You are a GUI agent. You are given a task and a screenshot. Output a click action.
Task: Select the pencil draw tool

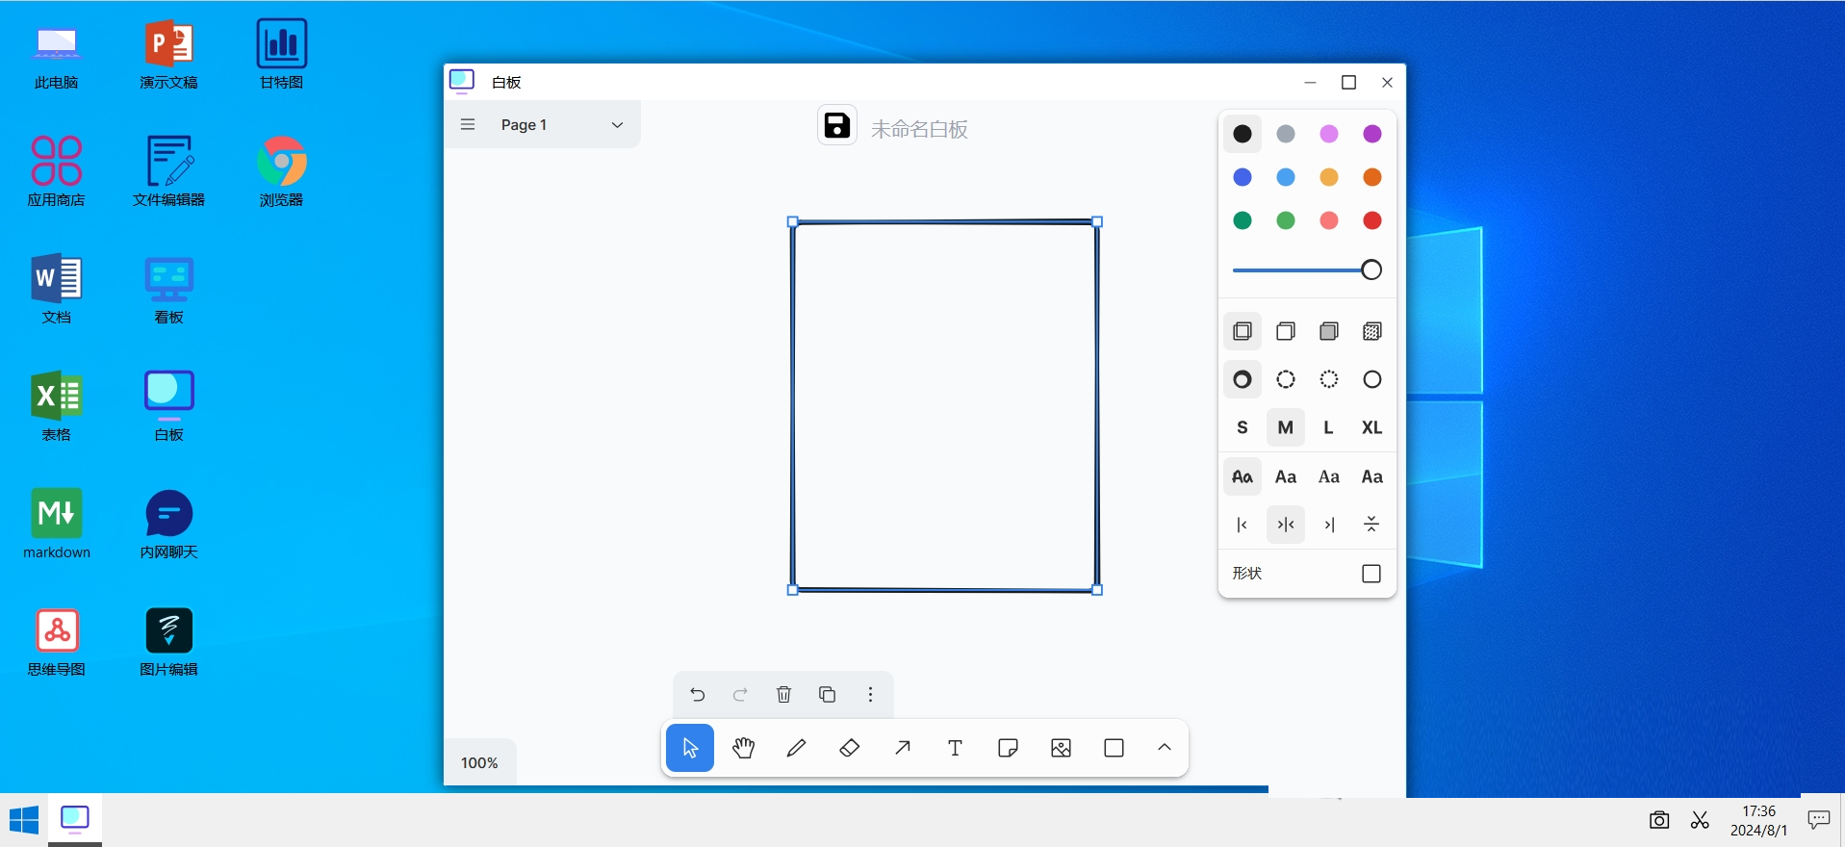pyautogui.click(x=796, y=748)
